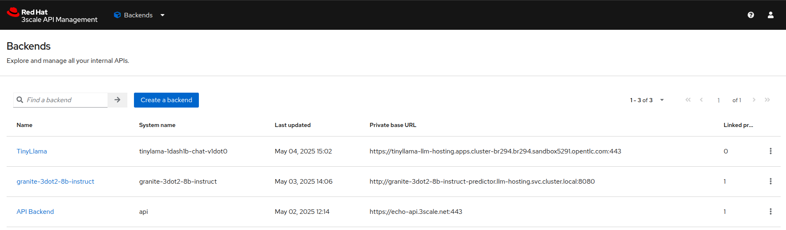Image resolution: width=786 pixels, height=230 pixels.
Task: Click the current page number field
Action: 719,100
